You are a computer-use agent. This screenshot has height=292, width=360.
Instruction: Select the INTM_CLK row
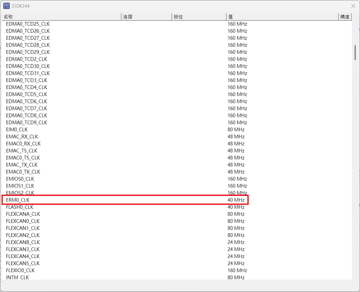(x=177, y=277)
